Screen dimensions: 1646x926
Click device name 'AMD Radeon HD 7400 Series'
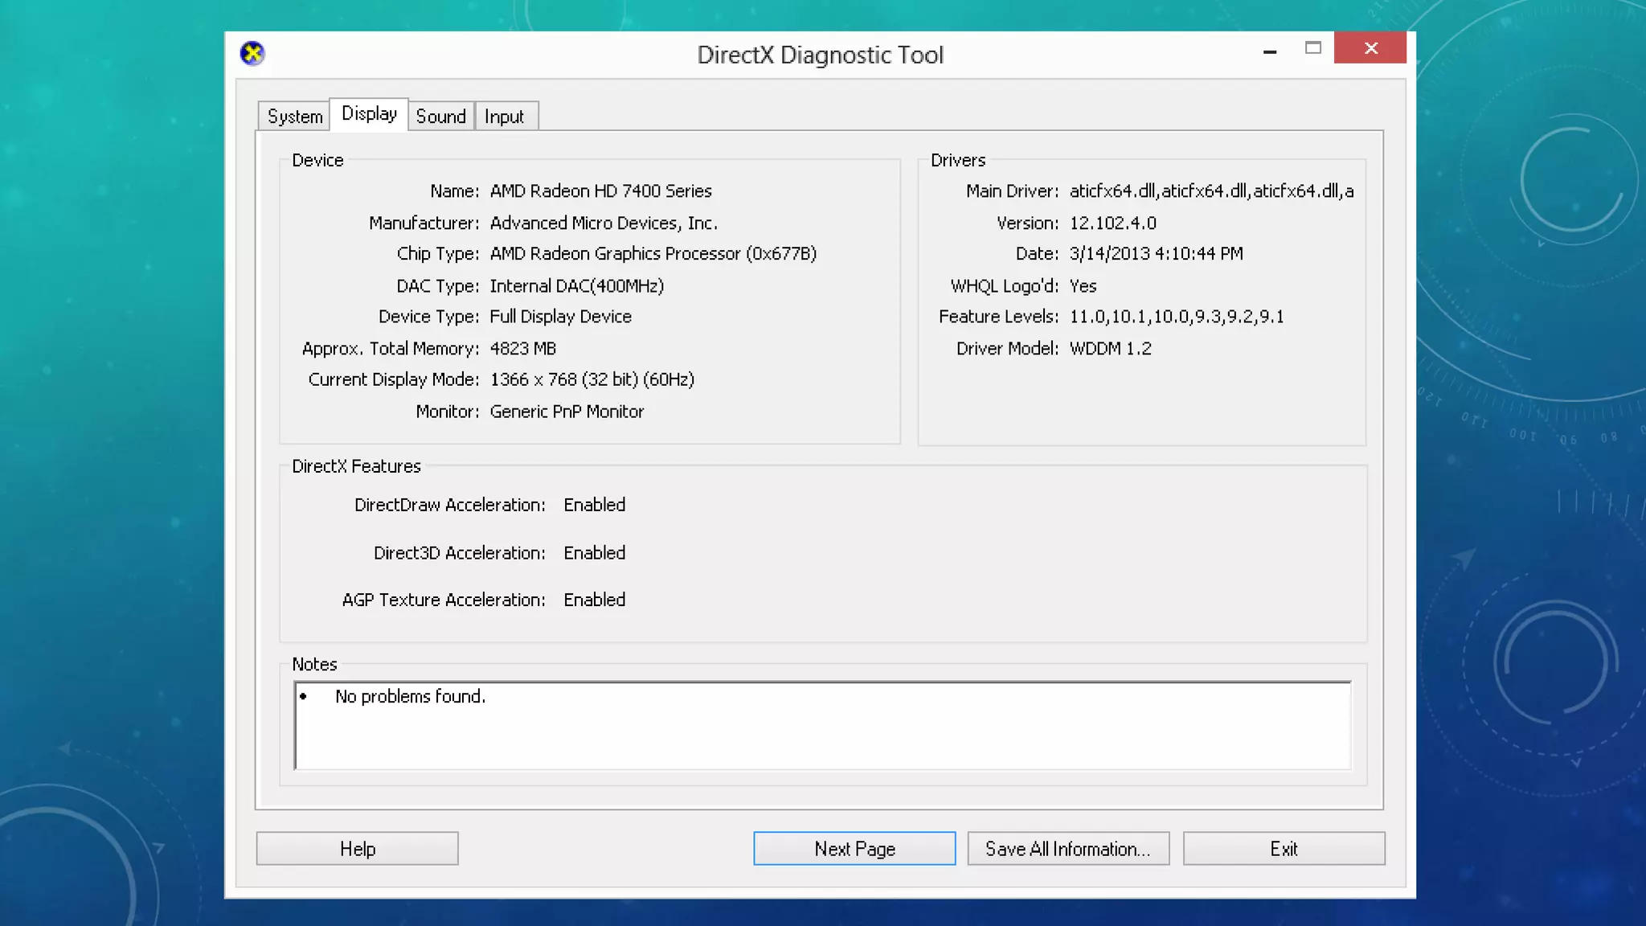point(601,191)
